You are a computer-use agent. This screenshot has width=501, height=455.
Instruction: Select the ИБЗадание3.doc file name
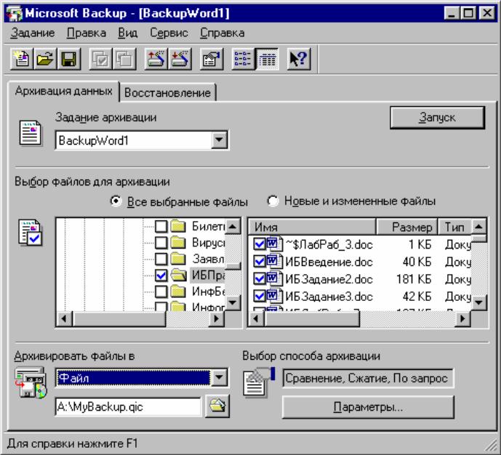tap(329, 297)
